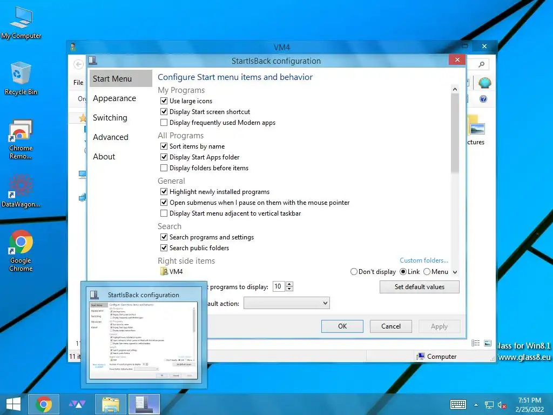Click the programs to display number field
This screenshot has height=415, width=553.
pos(279,286)
